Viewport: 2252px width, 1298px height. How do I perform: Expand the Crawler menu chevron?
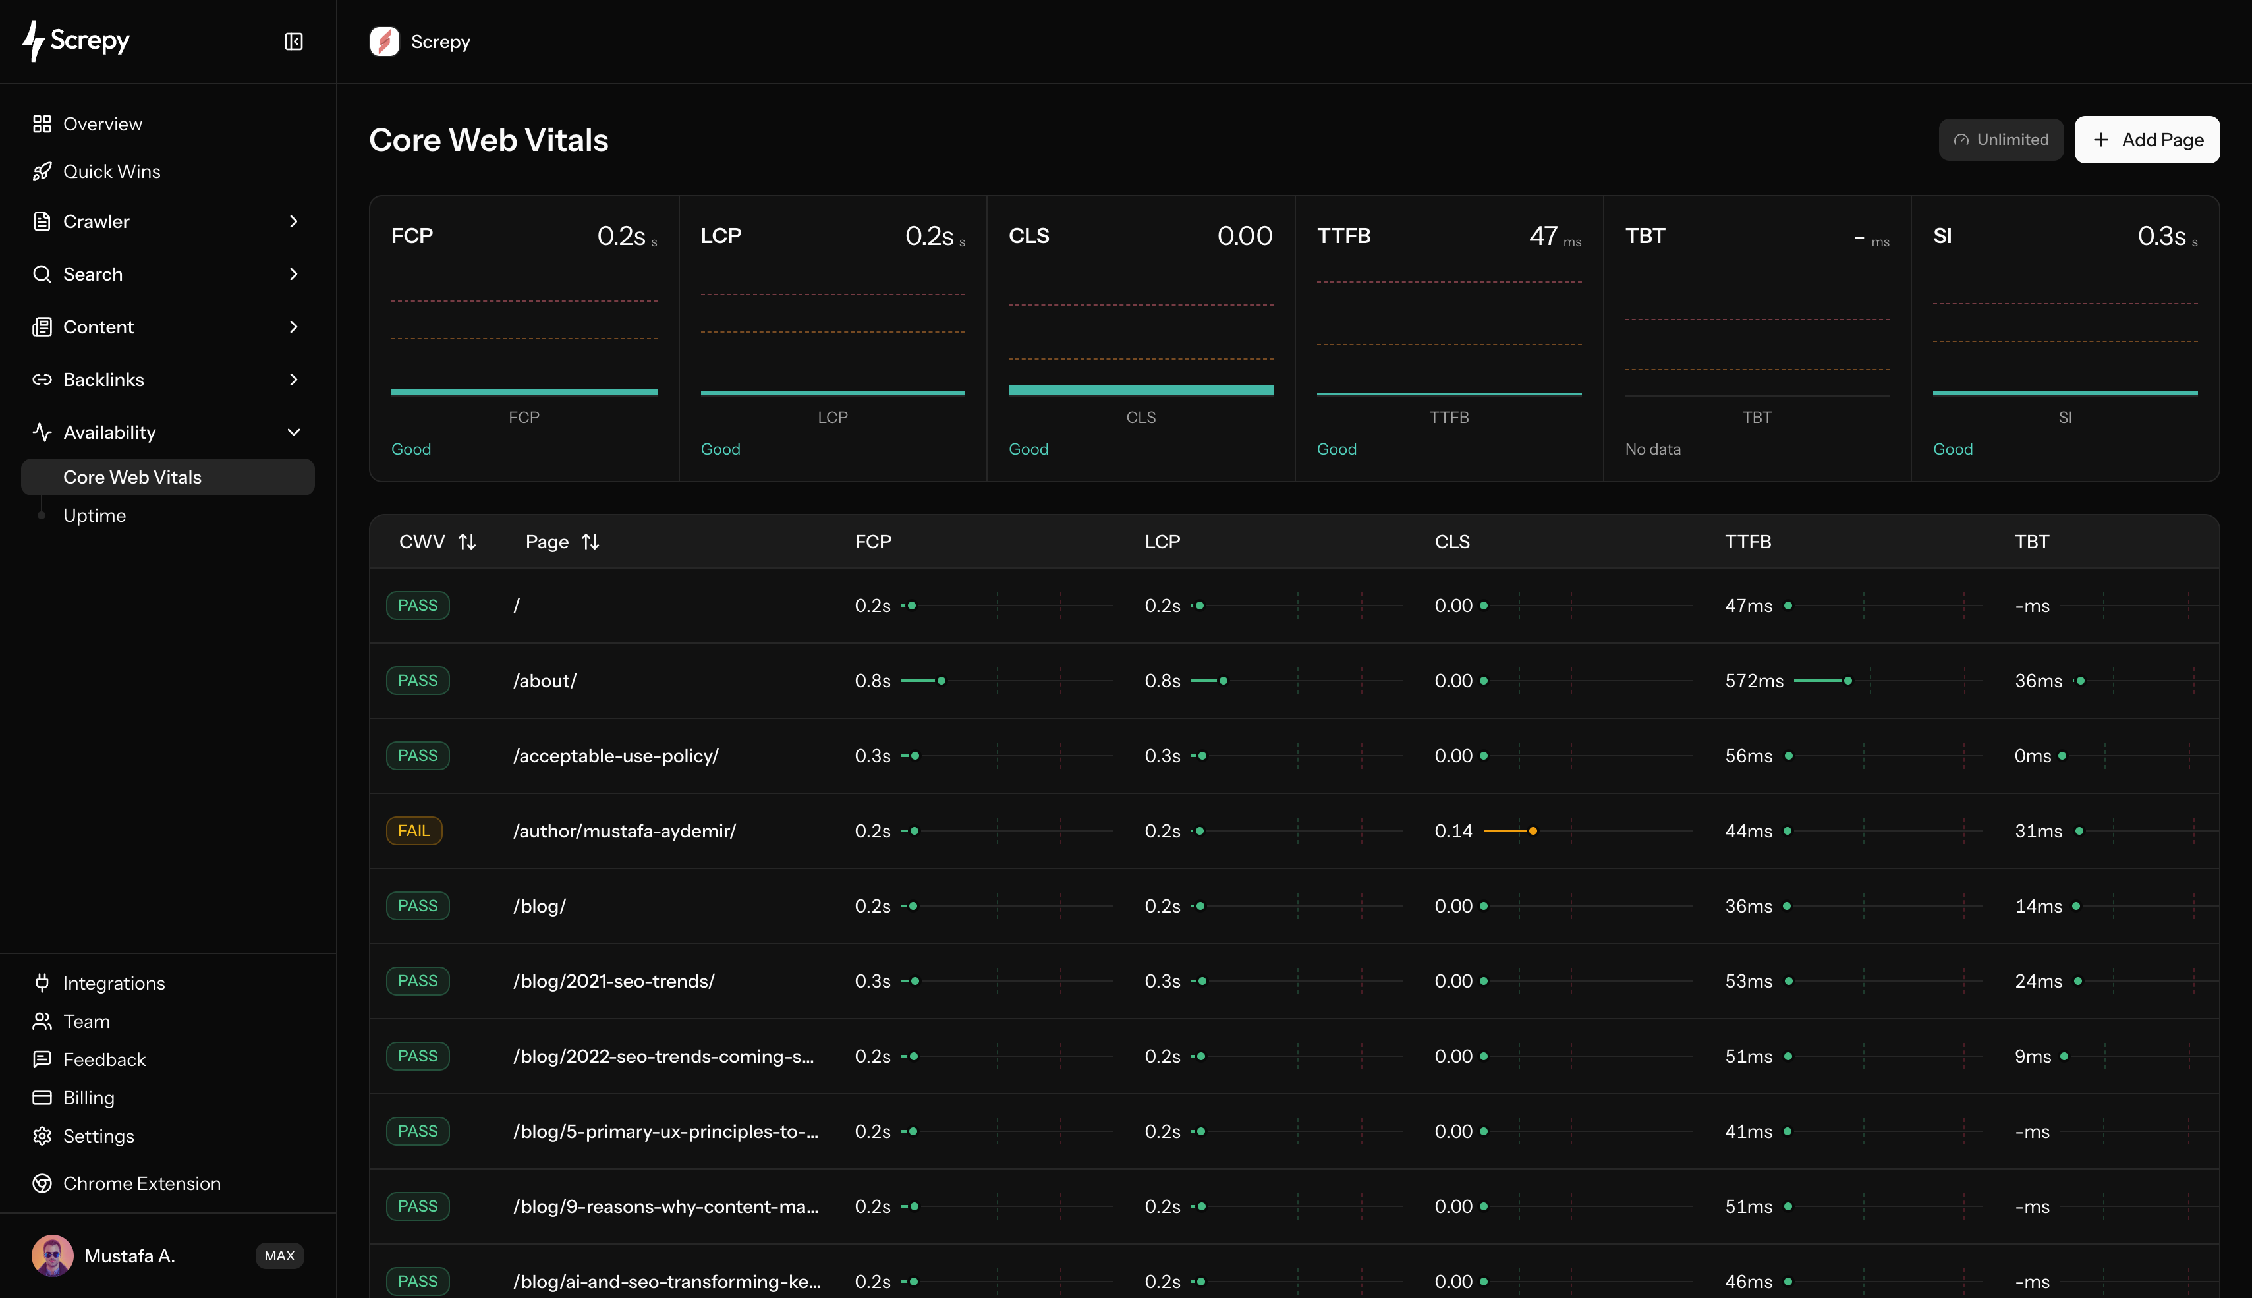293,221
